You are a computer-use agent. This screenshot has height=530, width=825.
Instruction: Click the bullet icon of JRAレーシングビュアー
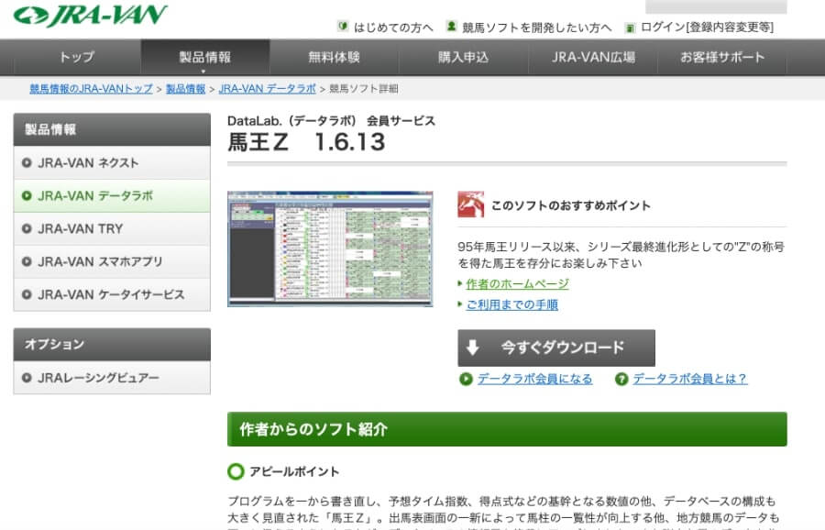pos(27,378)
